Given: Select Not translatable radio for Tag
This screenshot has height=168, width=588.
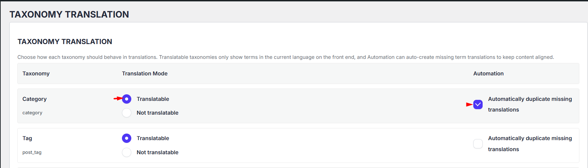Looking at the screenshot, I should tap(126, 152).
